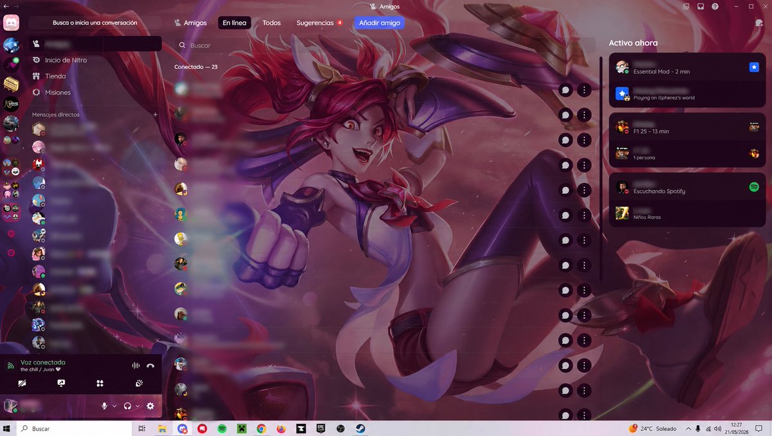Image resolution: width=772 pixels, height=436 pixels.
Task: Mute the microphone
Action: [104, 406]
